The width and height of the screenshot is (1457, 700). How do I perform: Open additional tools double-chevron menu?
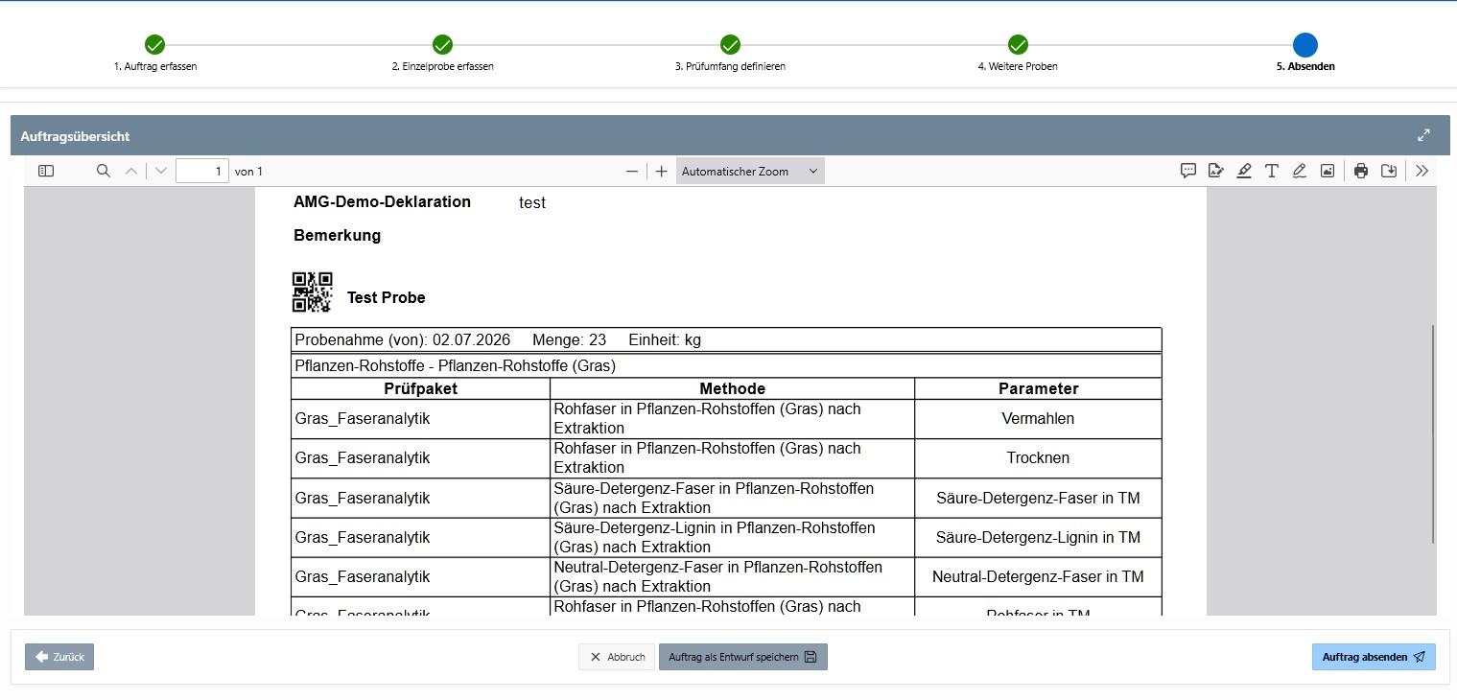point(1422,171)
